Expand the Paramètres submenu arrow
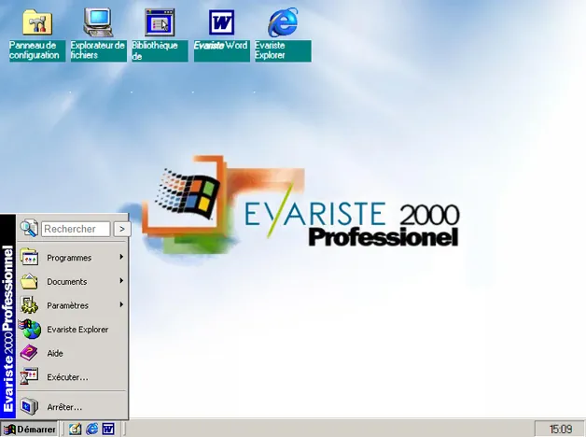This screenshot has width=586, height=437. (121, 304)
